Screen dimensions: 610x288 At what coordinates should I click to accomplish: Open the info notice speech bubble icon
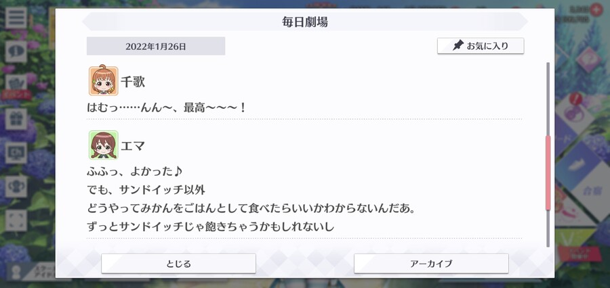click(16, 51)
